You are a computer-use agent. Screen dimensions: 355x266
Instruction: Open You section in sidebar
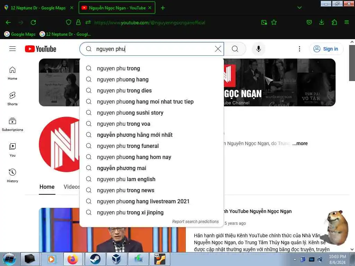[x=12, y=150]
